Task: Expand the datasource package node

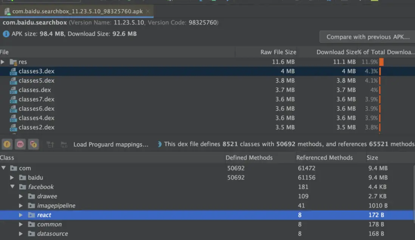Action: (21, 234)
